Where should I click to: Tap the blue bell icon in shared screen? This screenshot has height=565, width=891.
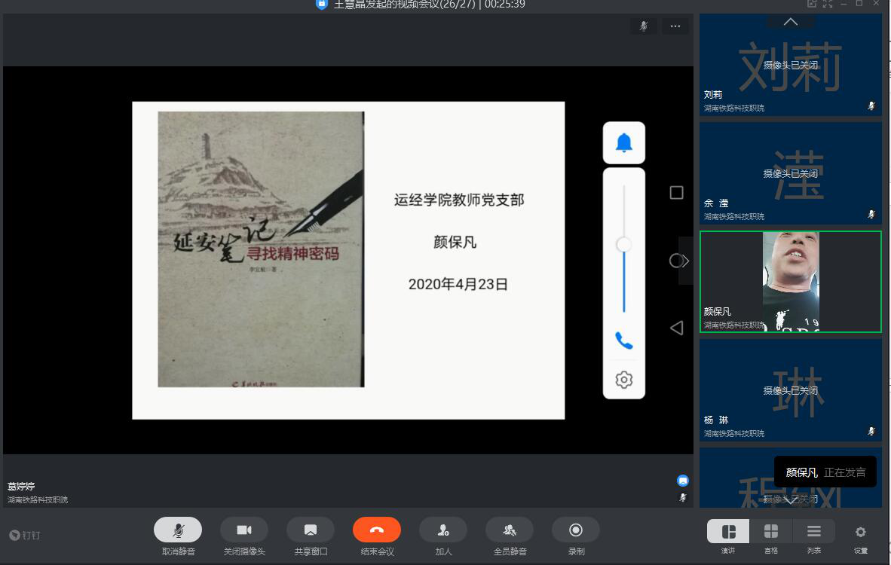tap(624, 142)
